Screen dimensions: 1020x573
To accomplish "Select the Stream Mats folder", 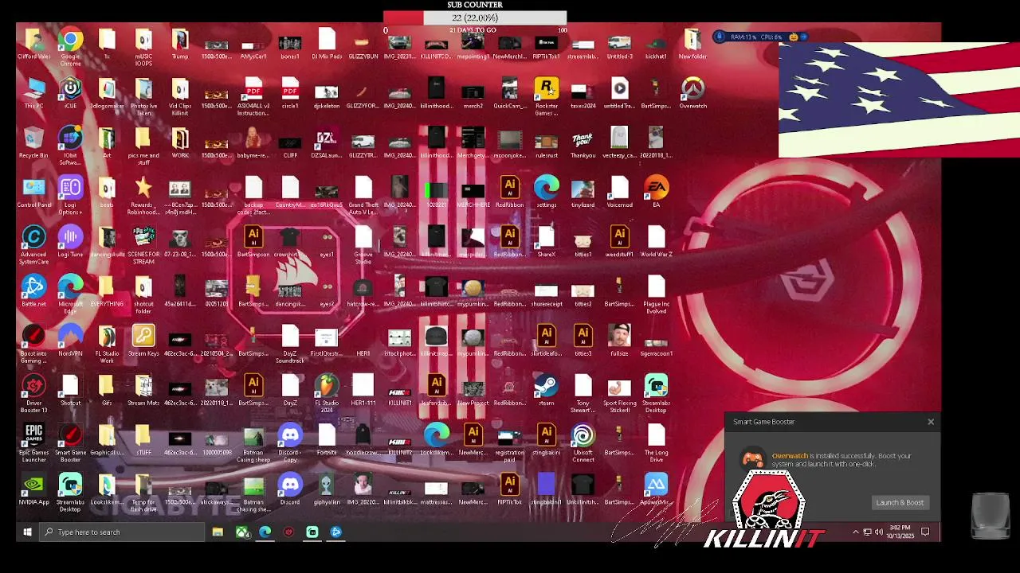I will [143, 390].
